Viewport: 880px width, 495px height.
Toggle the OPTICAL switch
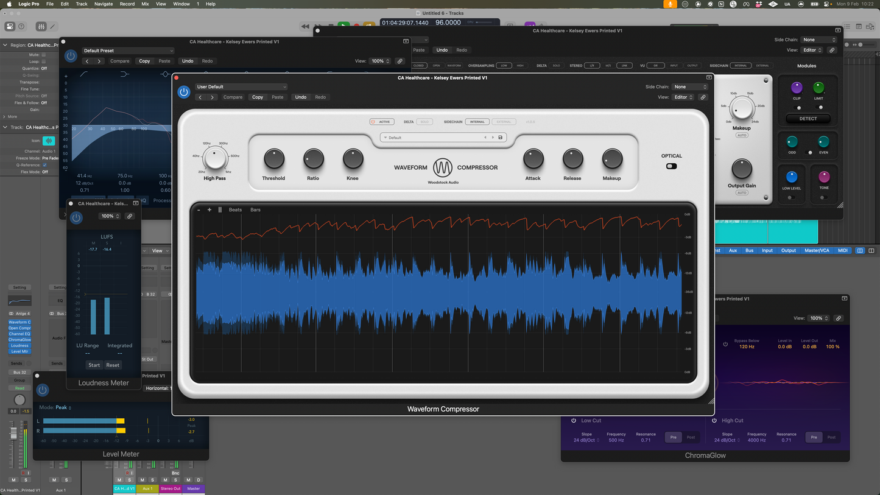click(x=671, y=166)
